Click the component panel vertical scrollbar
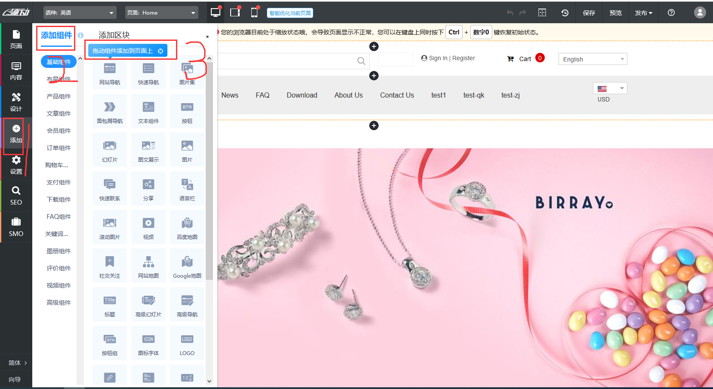This screenshot has width=713, height=389. tap(210, 172)
